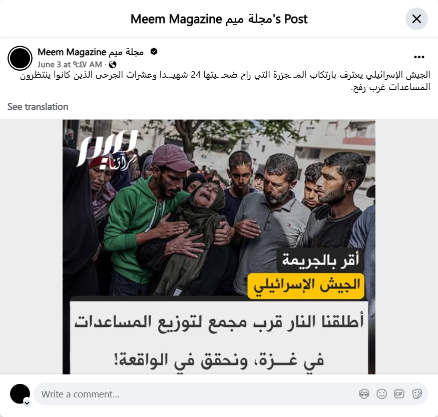Add a GIF to the comment
438x417 pixels.
399,394
